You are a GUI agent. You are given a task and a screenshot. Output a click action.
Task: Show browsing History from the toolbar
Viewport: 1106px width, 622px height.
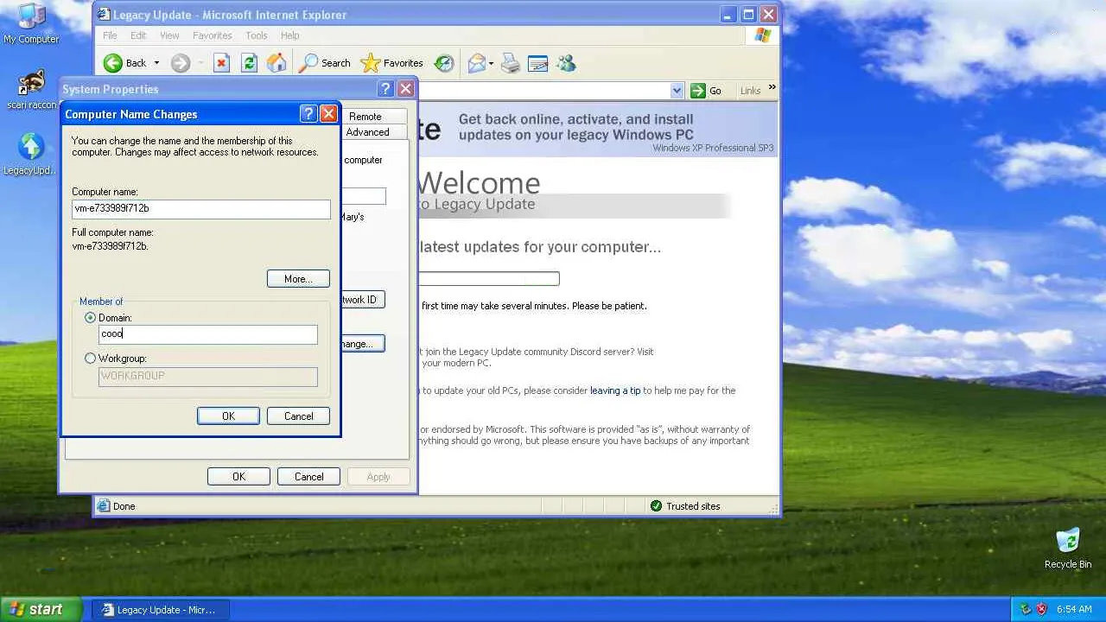point(444,63)
